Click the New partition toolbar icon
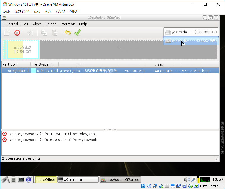This screenshot has width=225, height=189. coord(7,33)
